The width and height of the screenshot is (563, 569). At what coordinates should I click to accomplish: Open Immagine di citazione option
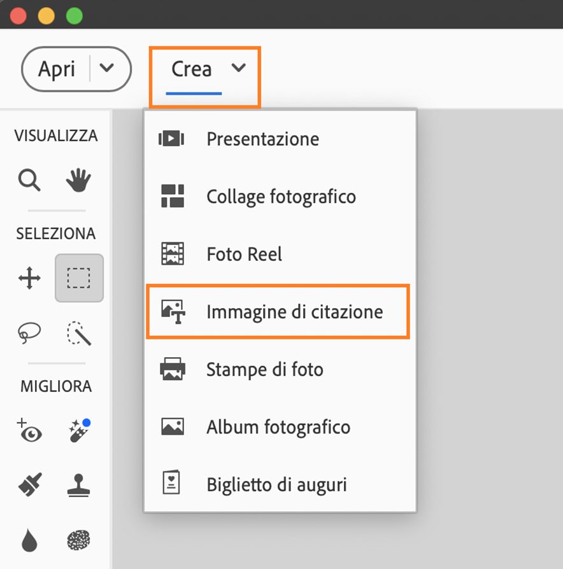pyautogui.click(x=294, y=312)
